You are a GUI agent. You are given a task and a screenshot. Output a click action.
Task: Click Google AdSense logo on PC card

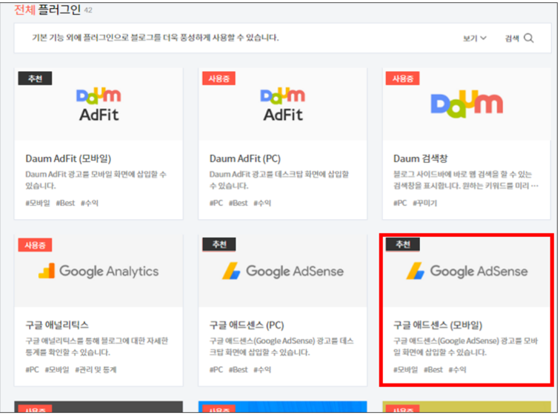283,271
